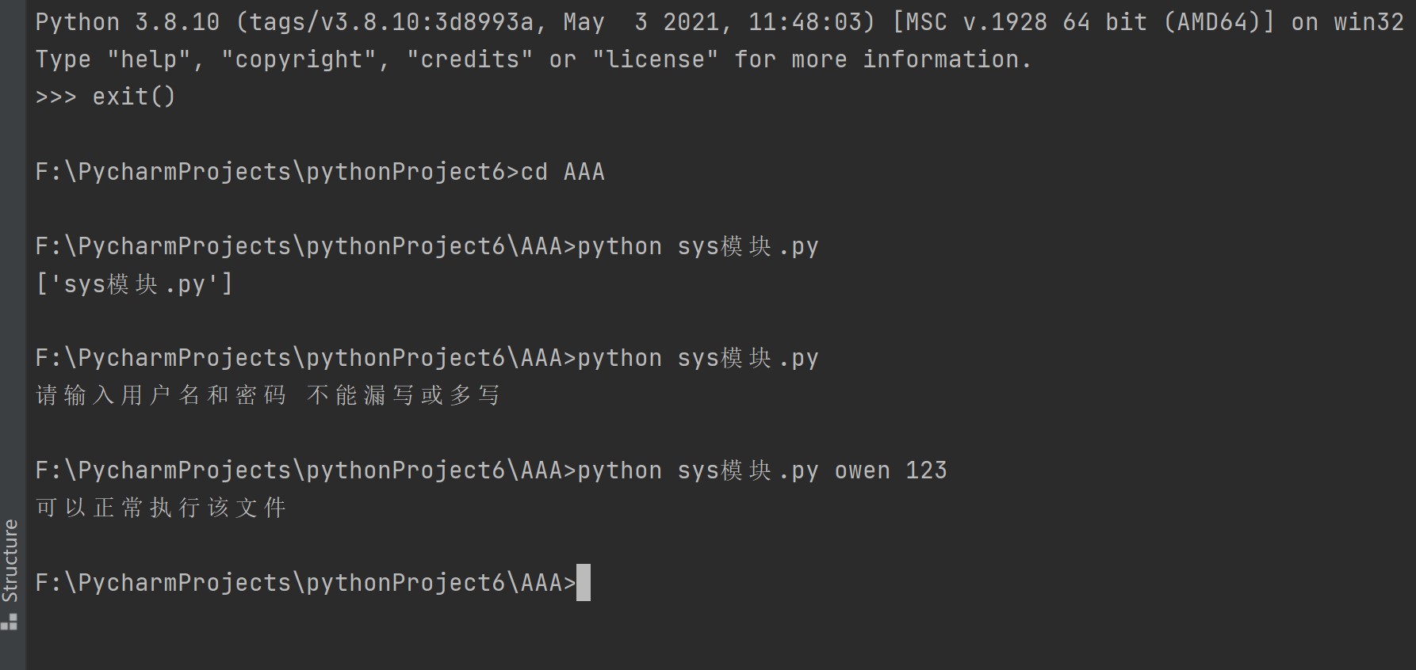Click the "123" argument in the command
Screen dimensions: 1416x670
point(926,470)
